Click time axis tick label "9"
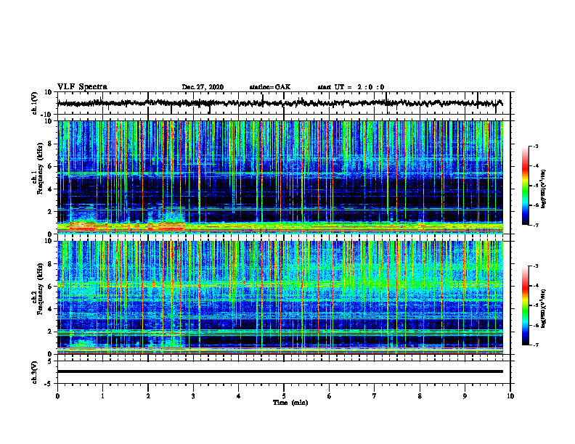The height and width of the screenshot is (444, 575). click(465, 396)
